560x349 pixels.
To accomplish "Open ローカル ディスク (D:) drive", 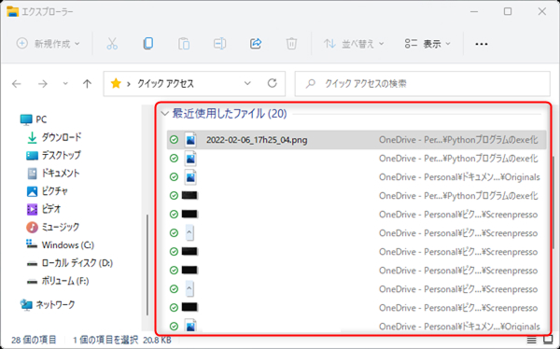I will click(70, 263).
